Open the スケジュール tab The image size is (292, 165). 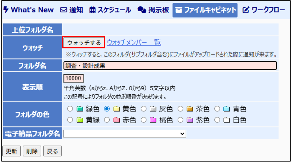pos(110,10)
